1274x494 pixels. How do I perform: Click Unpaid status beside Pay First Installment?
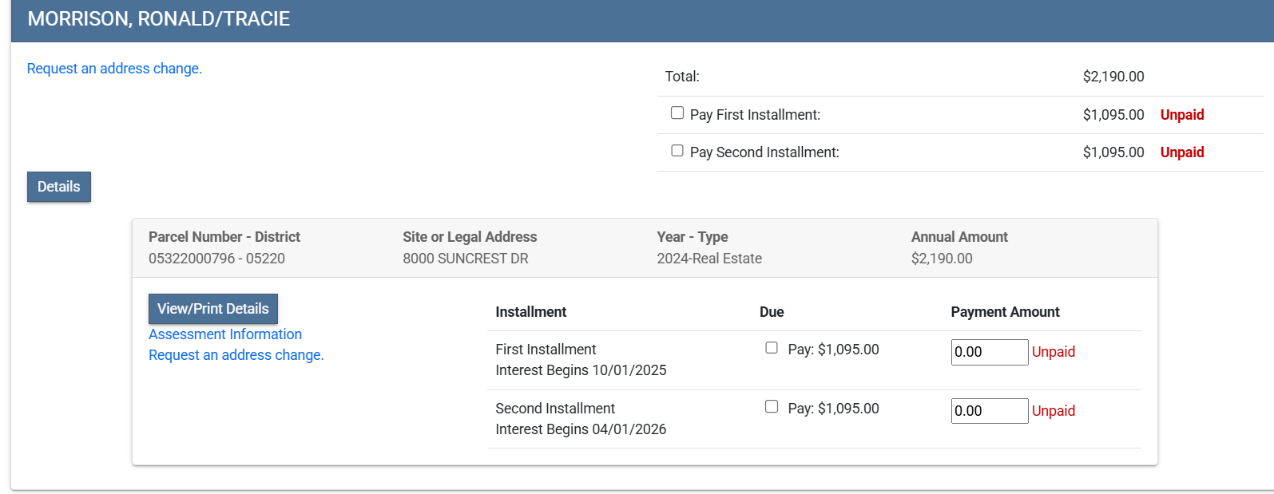[1181, 115]
